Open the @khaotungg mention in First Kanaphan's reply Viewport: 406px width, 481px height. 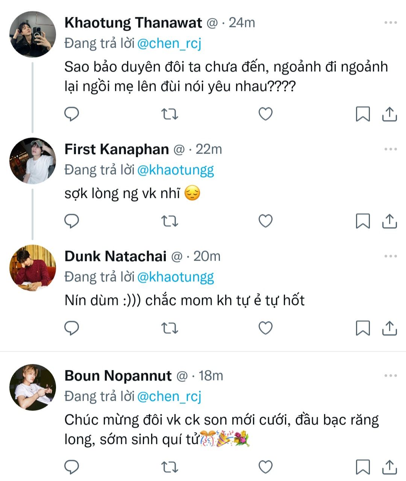point(176,170)
